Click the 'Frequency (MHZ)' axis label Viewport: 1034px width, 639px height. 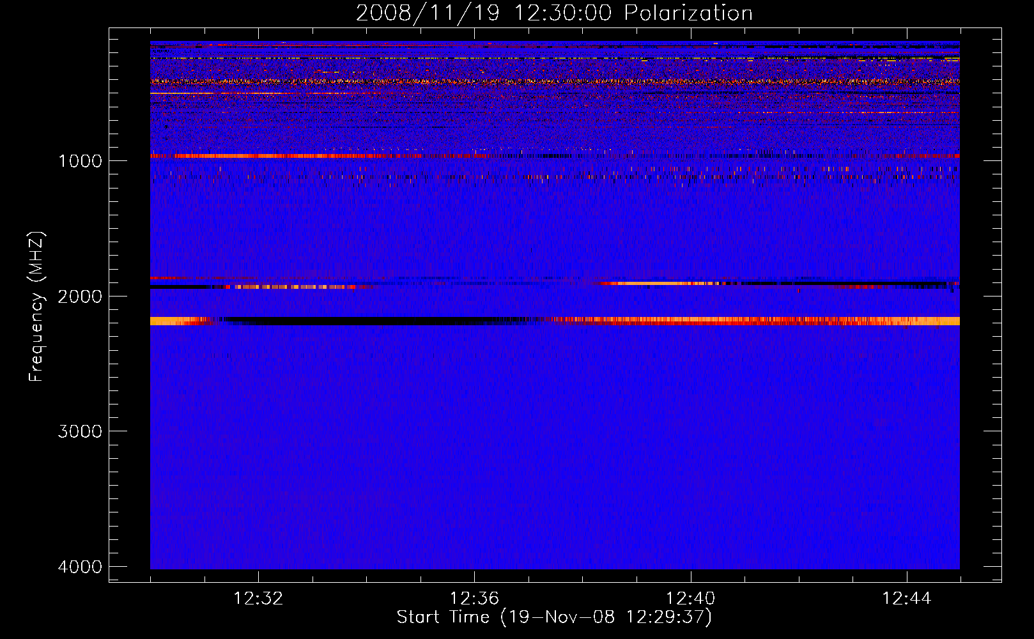coord(36,307)
